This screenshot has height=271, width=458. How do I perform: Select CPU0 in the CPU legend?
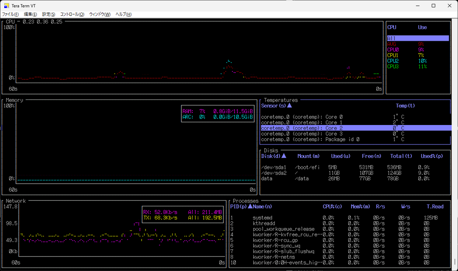(x=418, y=50)
